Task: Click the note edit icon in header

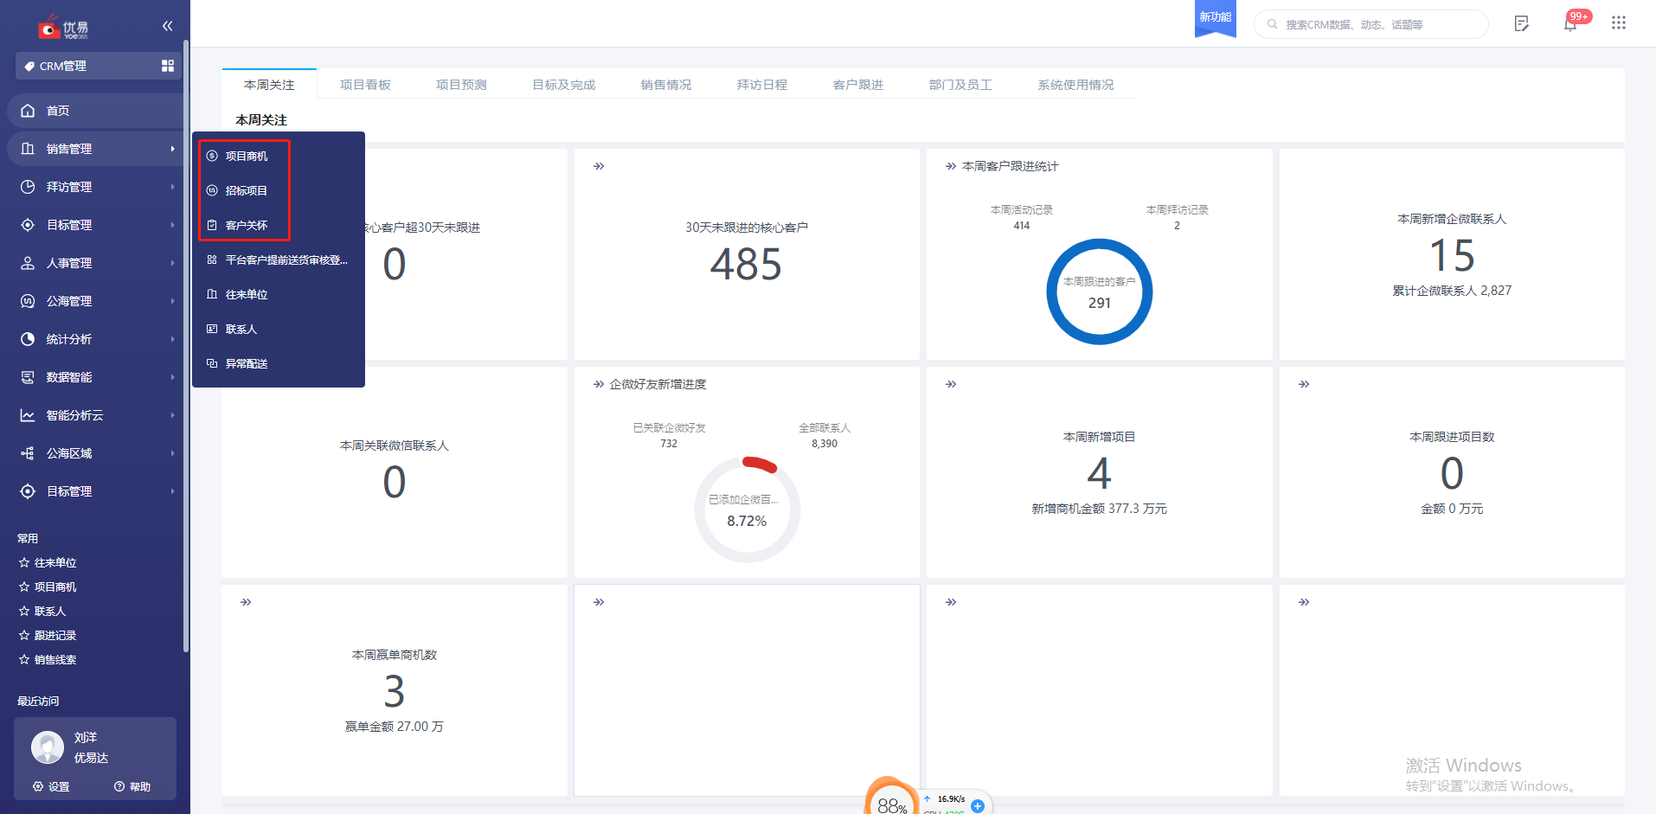Action: [x=1521, y=24]
